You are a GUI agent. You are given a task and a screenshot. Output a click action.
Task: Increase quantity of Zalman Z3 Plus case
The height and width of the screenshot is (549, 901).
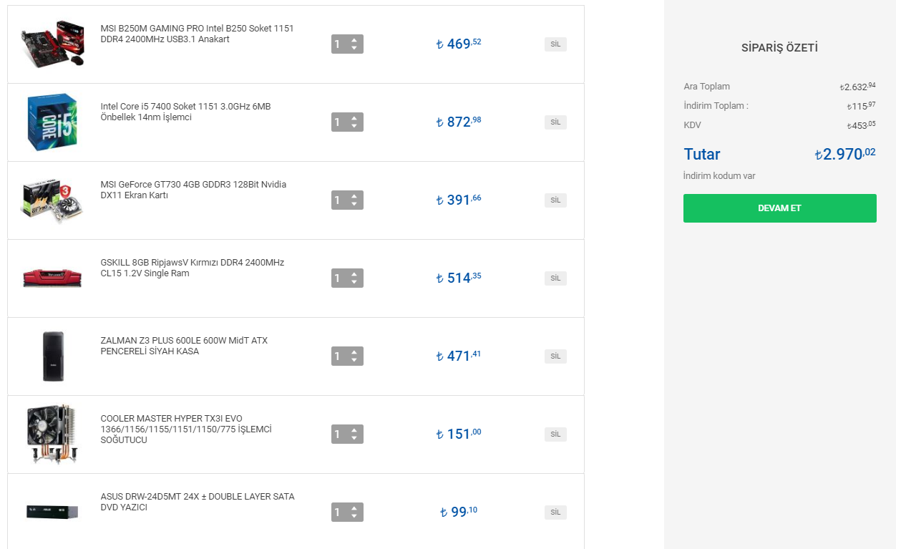[354, 352]
